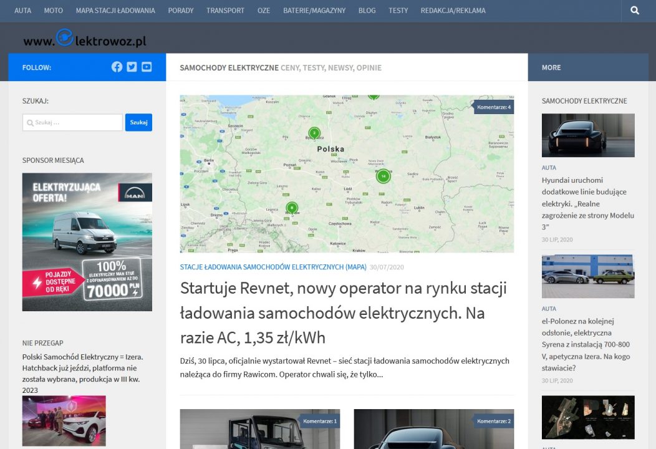This screenshot has height=449, width=656.
Task: Click the SPONSOR MIESIĄCA heading
Action: coord(53,160)
